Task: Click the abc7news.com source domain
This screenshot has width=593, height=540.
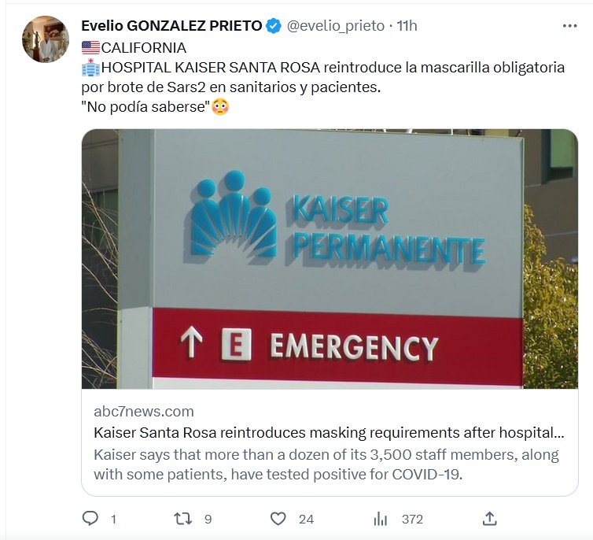Action: [x=144, y=412]
